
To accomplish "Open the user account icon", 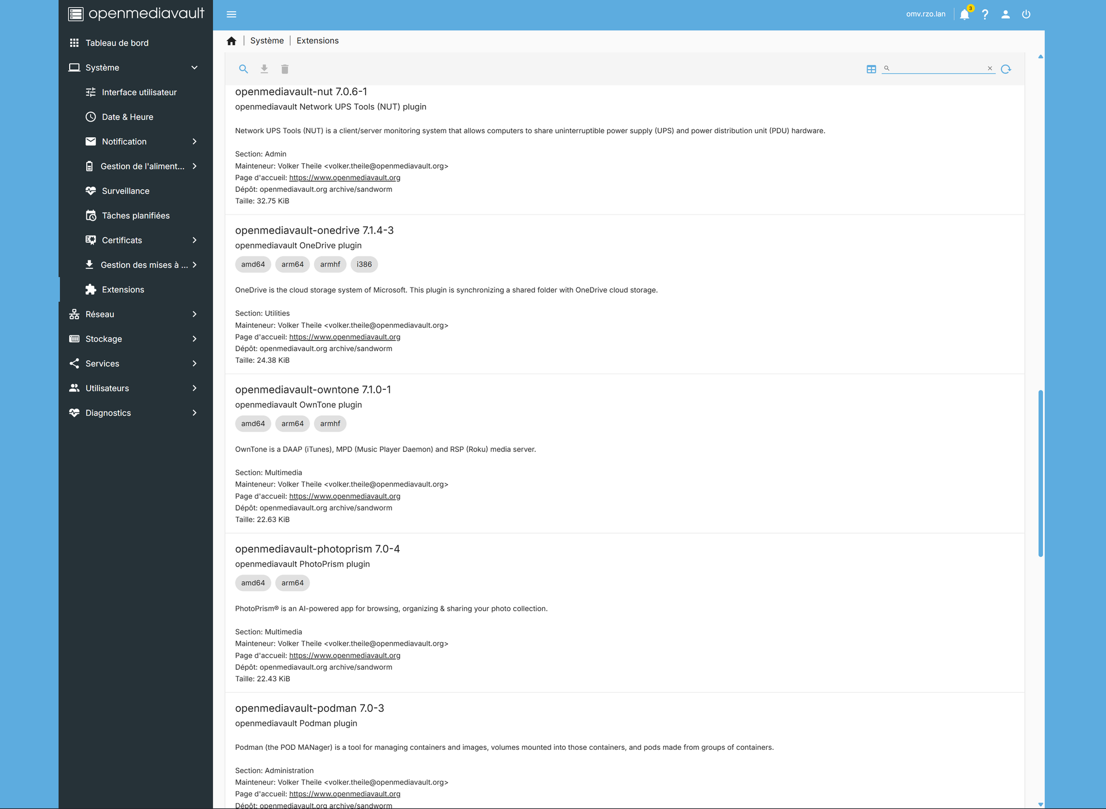I will (x=1005, y=14).
